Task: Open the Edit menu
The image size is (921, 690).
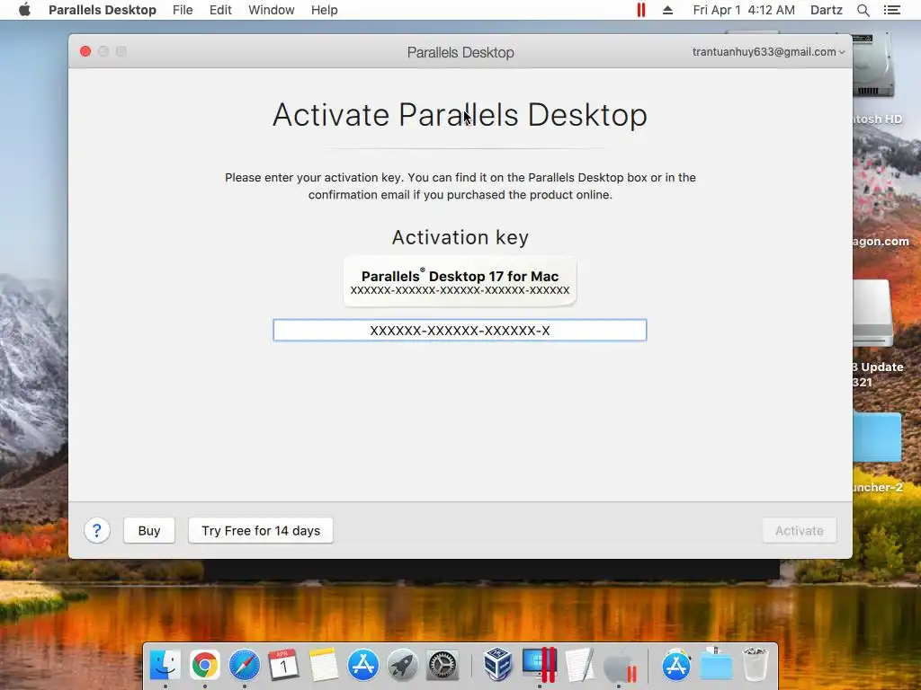Action: (220, 10)
